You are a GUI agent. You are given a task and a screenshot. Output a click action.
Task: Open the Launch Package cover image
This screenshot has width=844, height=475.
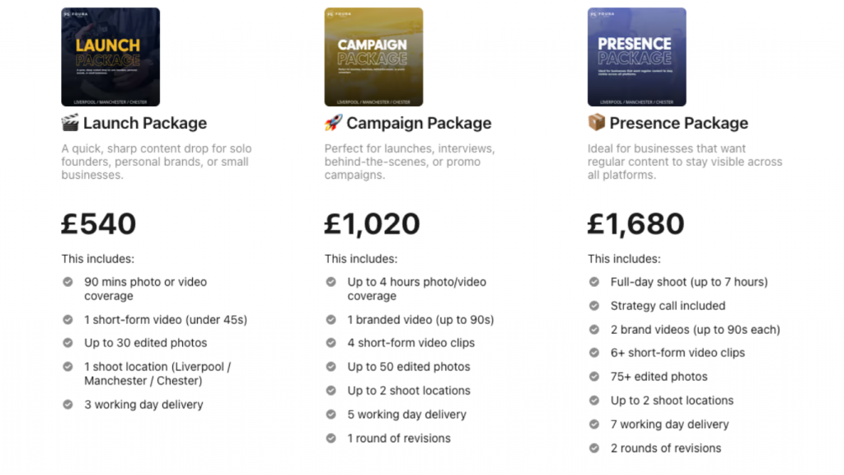(110, 57)
